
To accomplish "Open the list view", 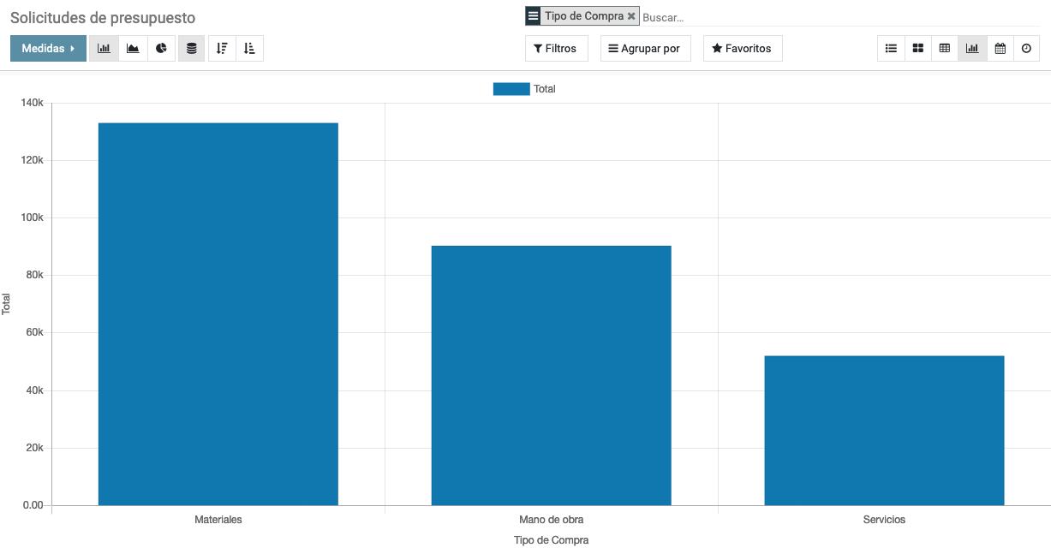I will tap(891, 49).
